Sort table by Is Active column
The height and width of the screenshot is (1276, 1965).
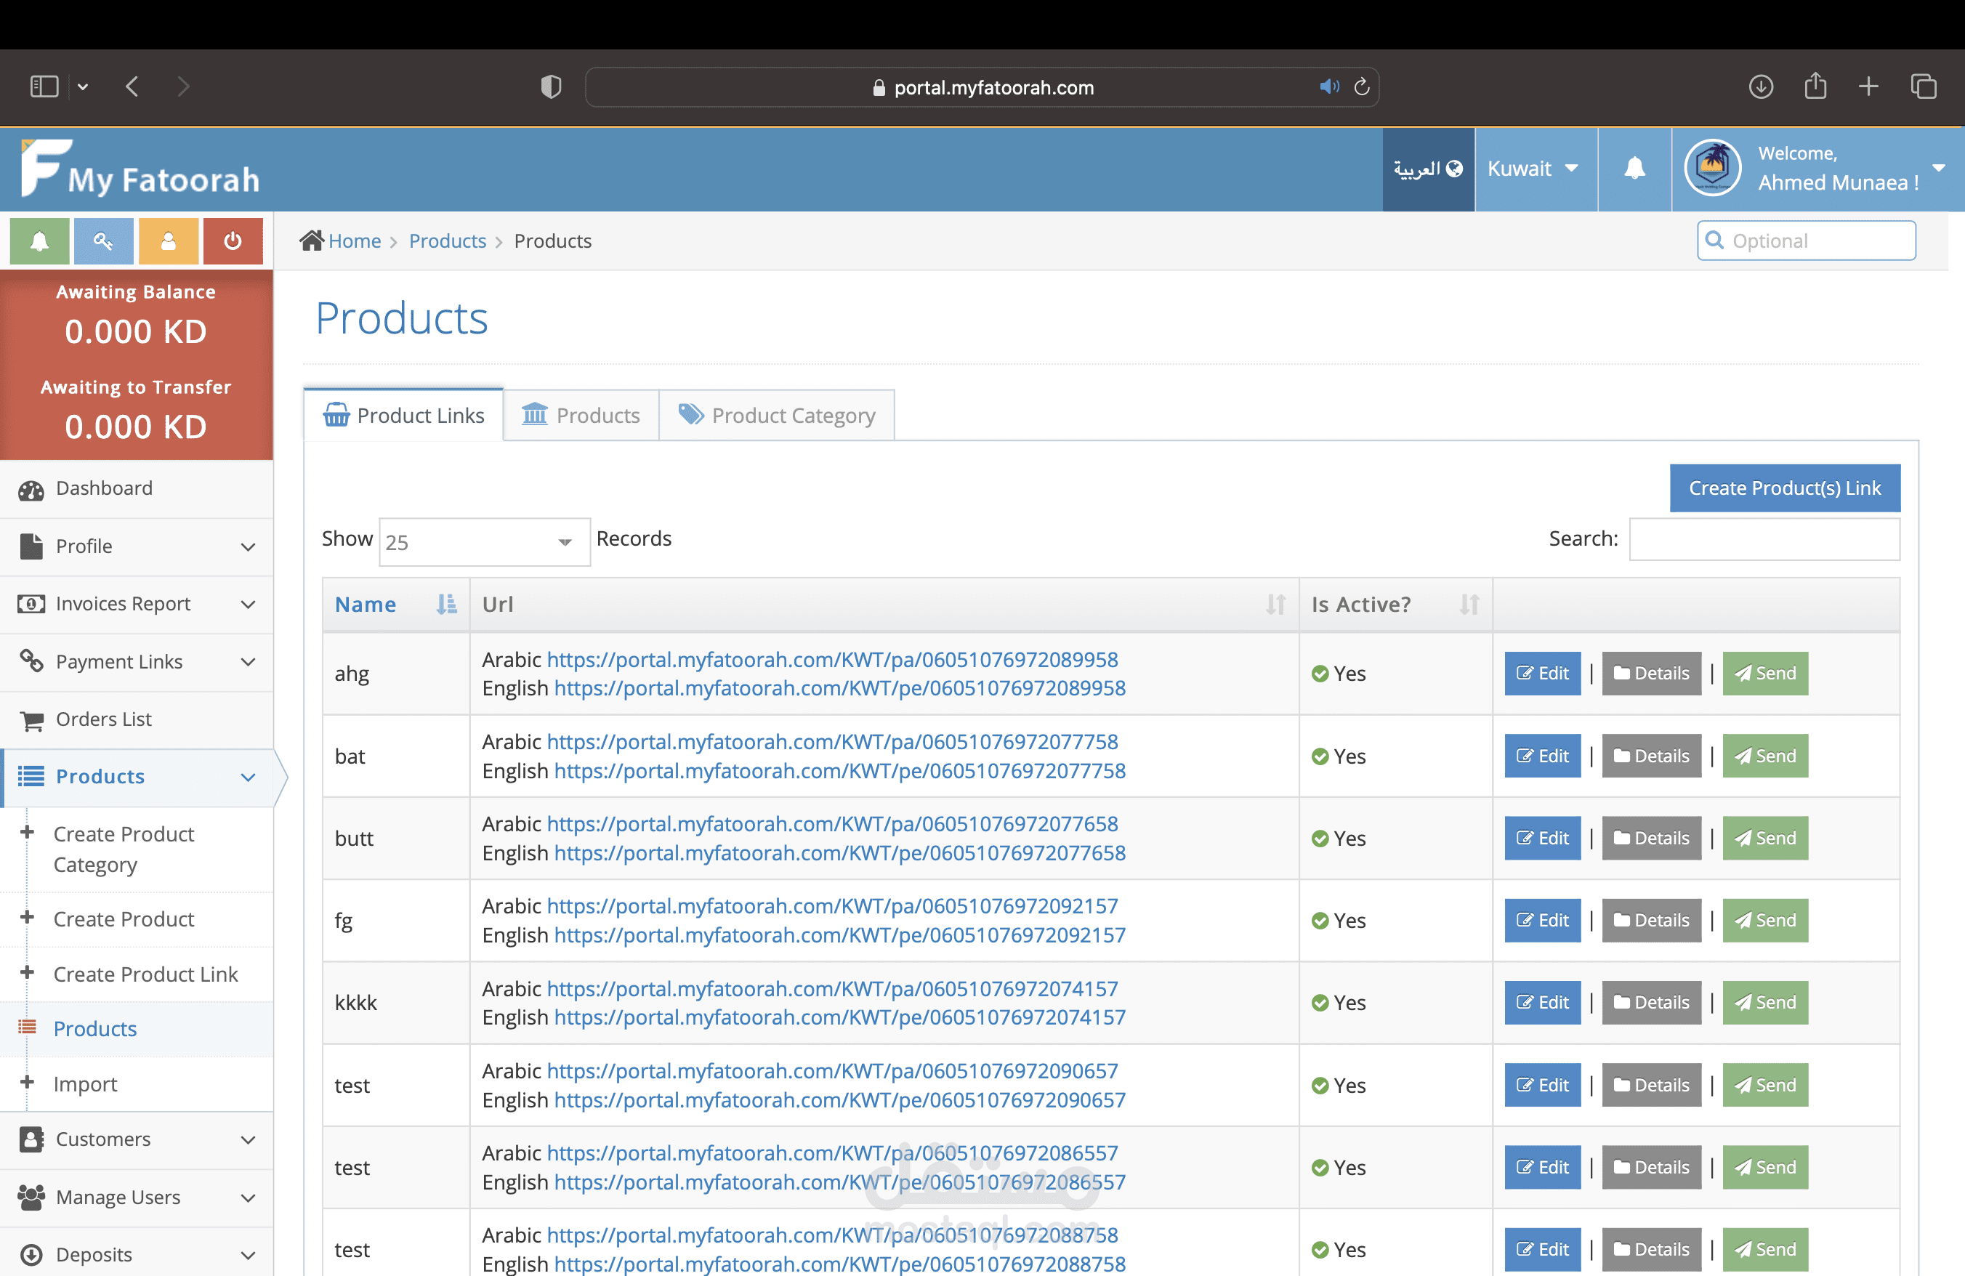tap(1395, 604)
